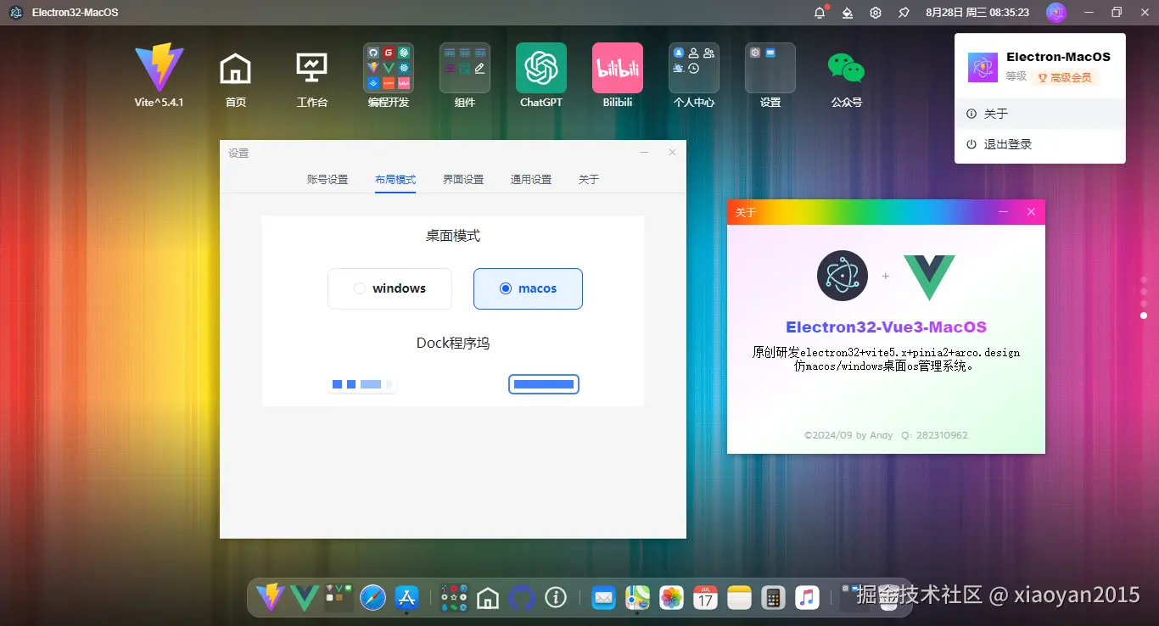This screenshot has width=1159, height=626.
Task: Click the 高级会员 membership badge
Action: point(1065,76)
